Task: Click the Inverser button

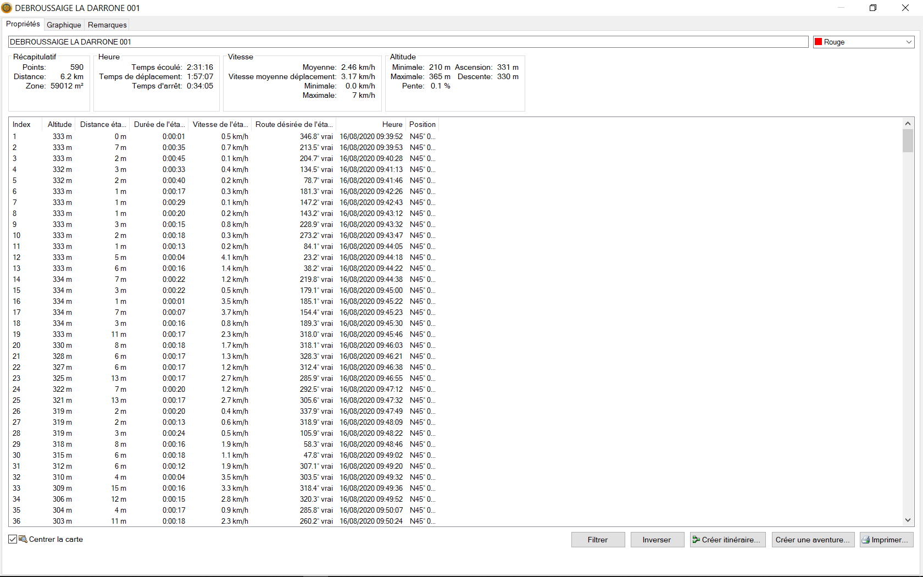Action: [x=657, y=540]
